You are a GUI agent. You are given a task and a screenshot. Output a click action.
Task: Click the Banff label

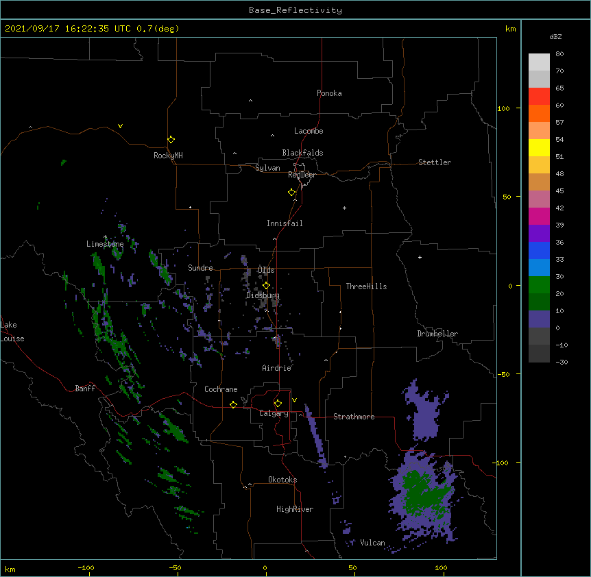pyautogui.click(x=85, y=389)
